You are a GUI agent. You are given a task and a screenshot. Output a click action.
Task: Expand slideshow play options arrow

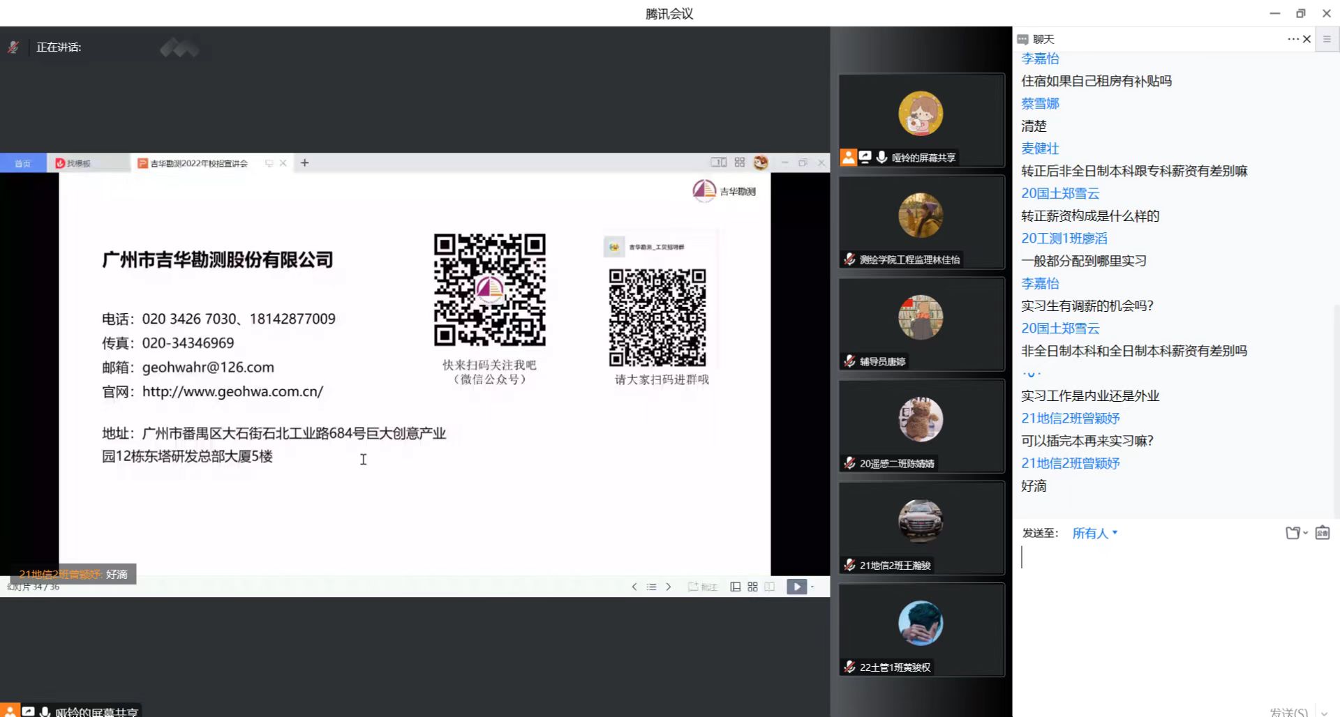pyautogui.click(x=812, y=587)
